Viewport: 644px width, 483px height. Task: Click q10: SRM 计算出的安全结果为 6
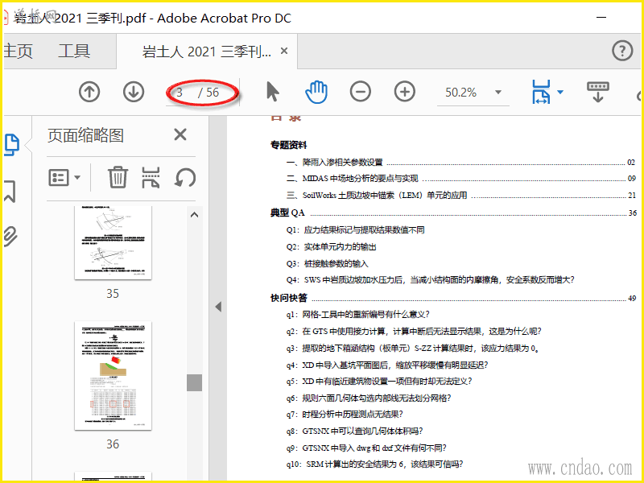[374, 464]
